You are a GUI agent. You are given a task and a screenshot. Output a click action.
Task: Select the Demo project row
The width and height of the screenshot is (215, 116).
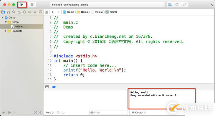click(22, 18)
